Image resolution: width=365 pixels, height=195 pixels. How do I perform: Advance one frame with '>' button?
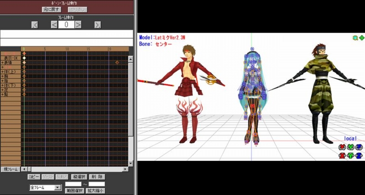coord(78,25)
